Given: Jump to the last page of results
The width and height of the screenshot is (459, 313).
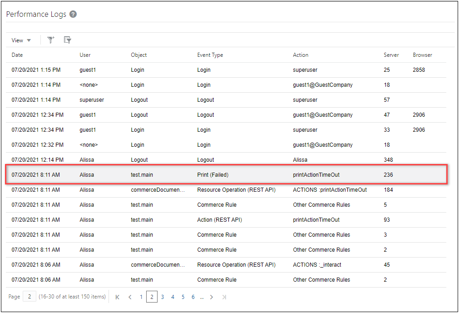Looking at the screenshot, I should coord(223,297).
